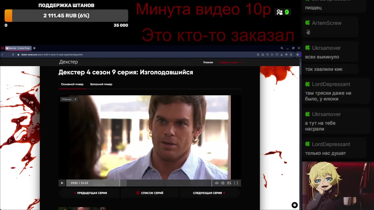Click the 19:01 | 51:23 timestamp

[79, 183]
